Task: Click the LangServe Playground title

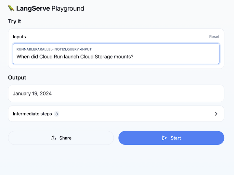Action: pos(50,8)
